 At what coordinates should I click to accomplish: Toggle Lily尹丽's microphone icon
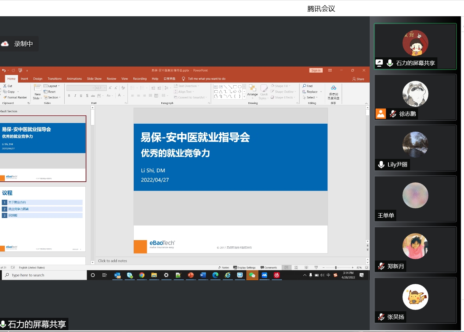pyautogui.click(x=381, y=165)
